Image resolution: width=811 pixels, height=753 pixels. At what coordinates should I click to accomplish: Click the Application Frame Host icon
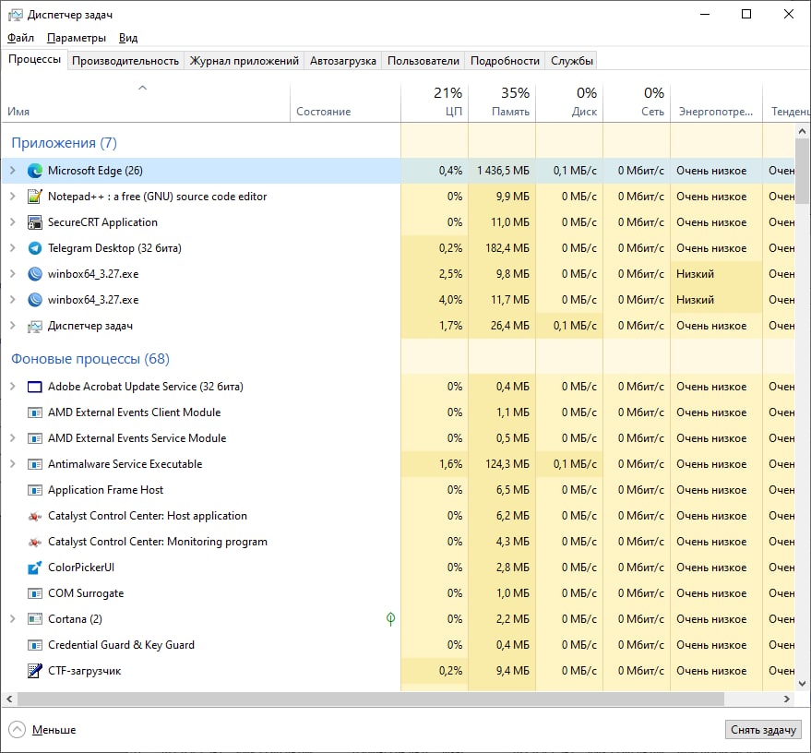[35, 490]
